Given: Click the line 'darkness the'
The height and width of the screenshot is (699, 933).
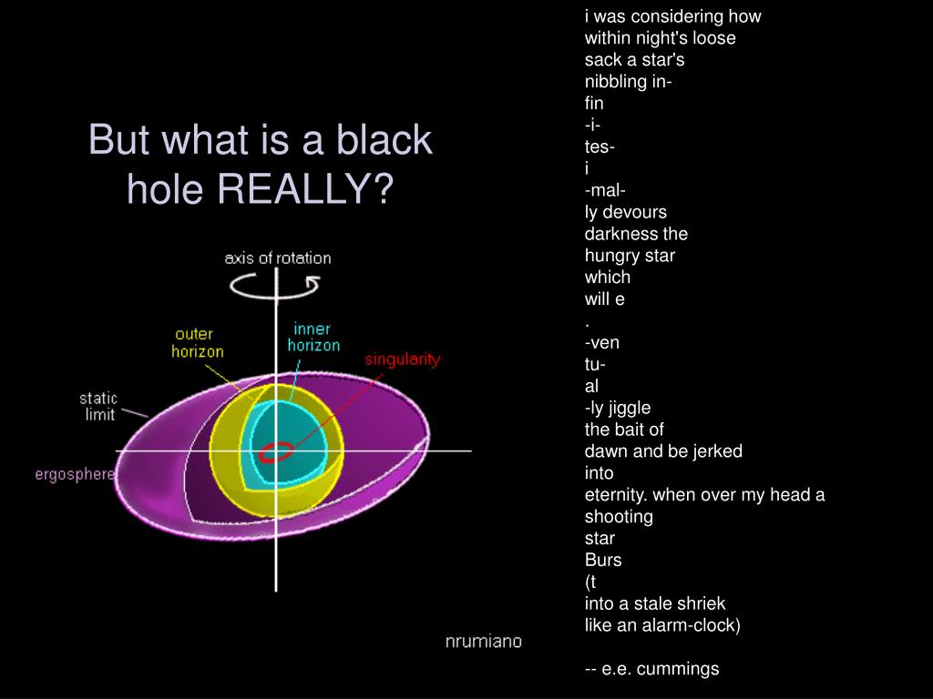Looking at the screenshot, I should pyautogui.click(x=636, y=234).
